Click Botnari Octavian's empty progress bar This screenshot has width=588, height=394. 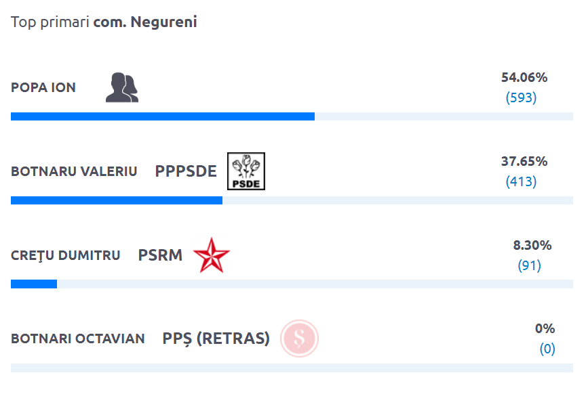tap(292, 368)
